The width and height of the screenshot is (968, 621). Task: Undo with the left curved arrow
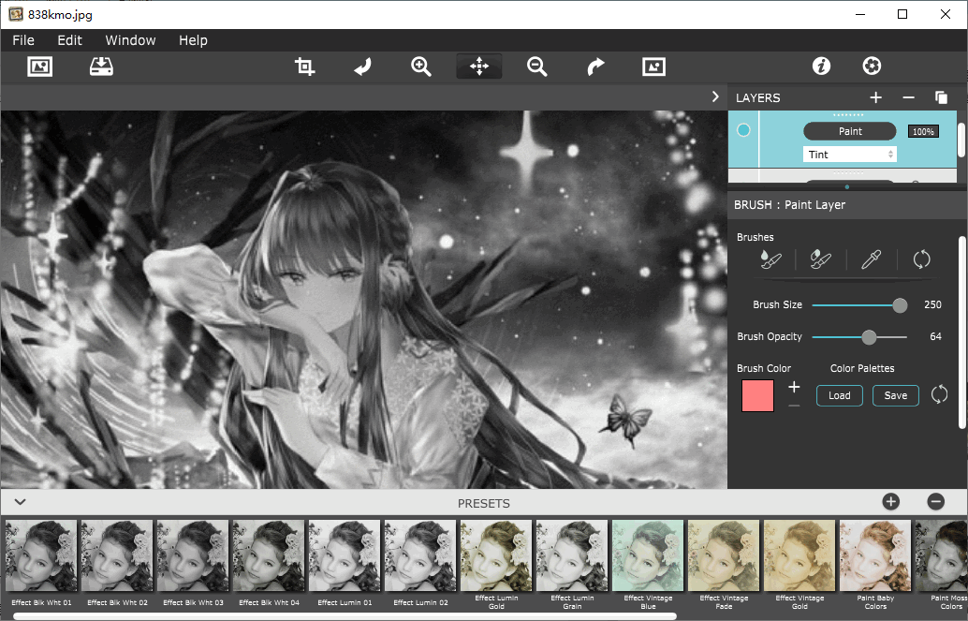[363, 67]
